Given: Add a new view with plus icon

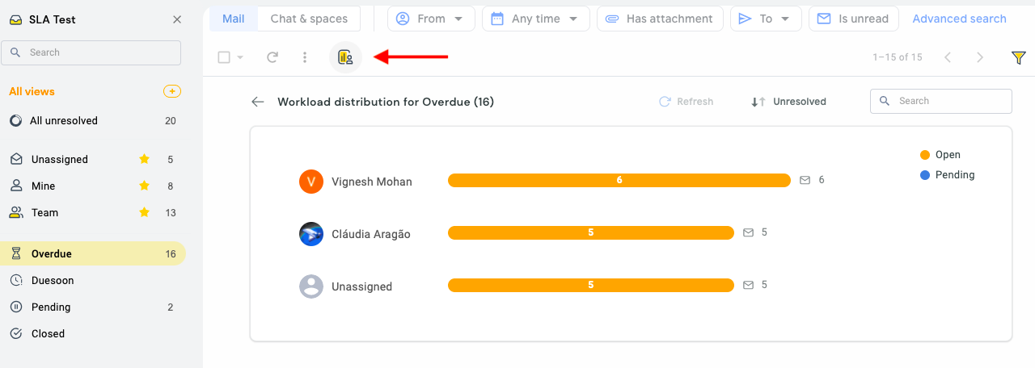Looking at the screenshot, I should click(172, 91).
